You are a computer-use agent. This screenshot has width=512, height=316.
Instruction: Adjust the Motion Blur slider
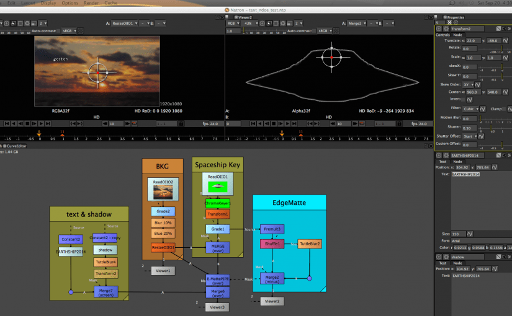tap(495, 119)
